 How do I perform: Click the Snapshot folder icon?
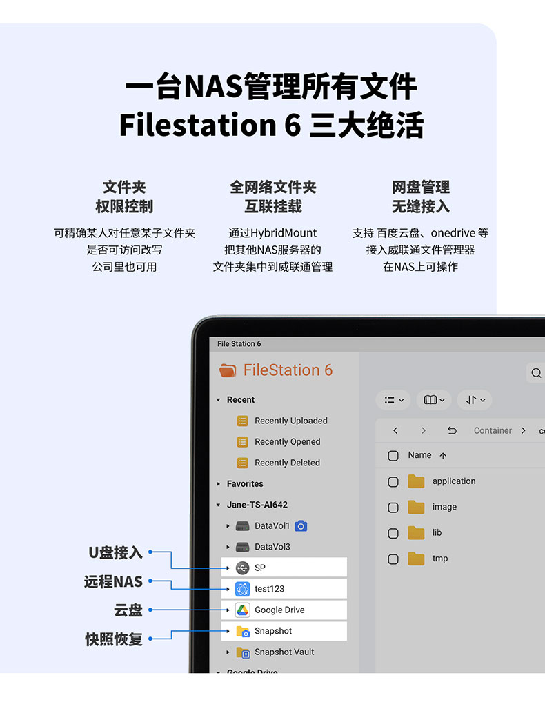tap(243, 631)
